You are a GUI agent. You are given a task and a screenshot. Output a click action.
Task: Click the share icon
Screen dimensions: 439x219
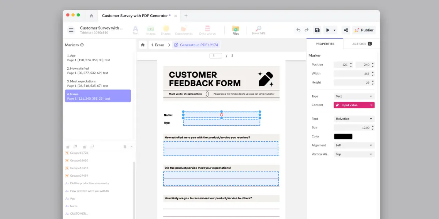346,30
